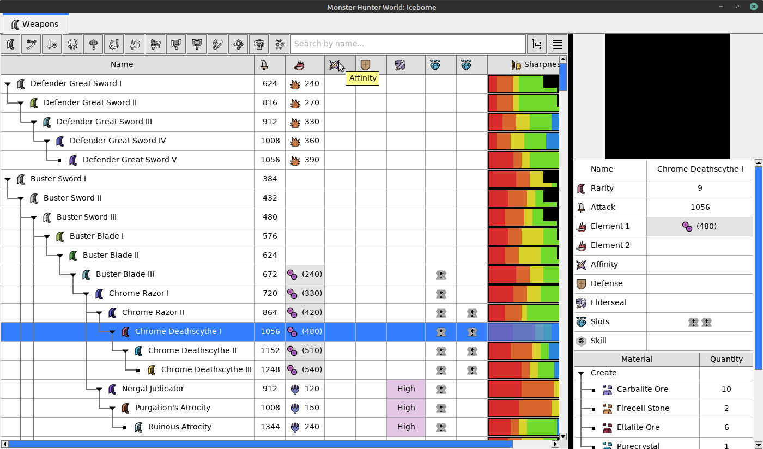
Task: Select the Heavy Bowgun weapon type
Action: point(259,44)
